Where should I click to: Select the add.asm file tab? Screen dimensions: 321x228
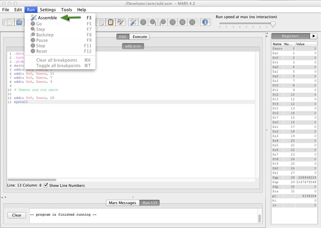click(133, 46)
